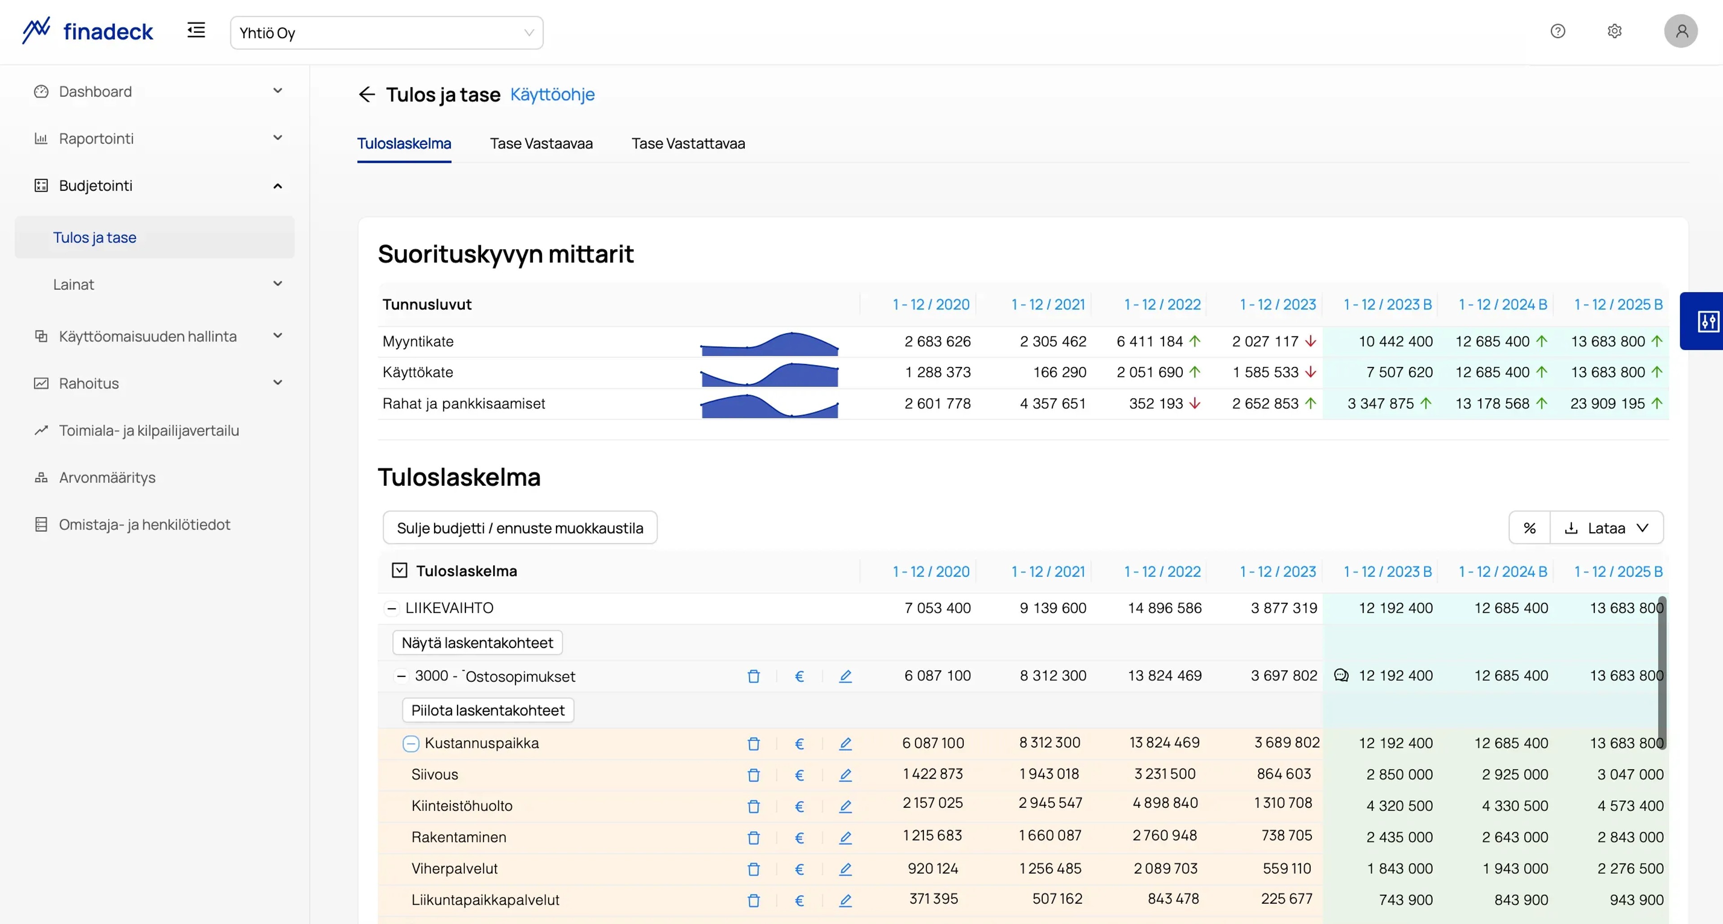
Task: Switch to Tase Vastaavaa tab
Action: click(x=541, y=143)
